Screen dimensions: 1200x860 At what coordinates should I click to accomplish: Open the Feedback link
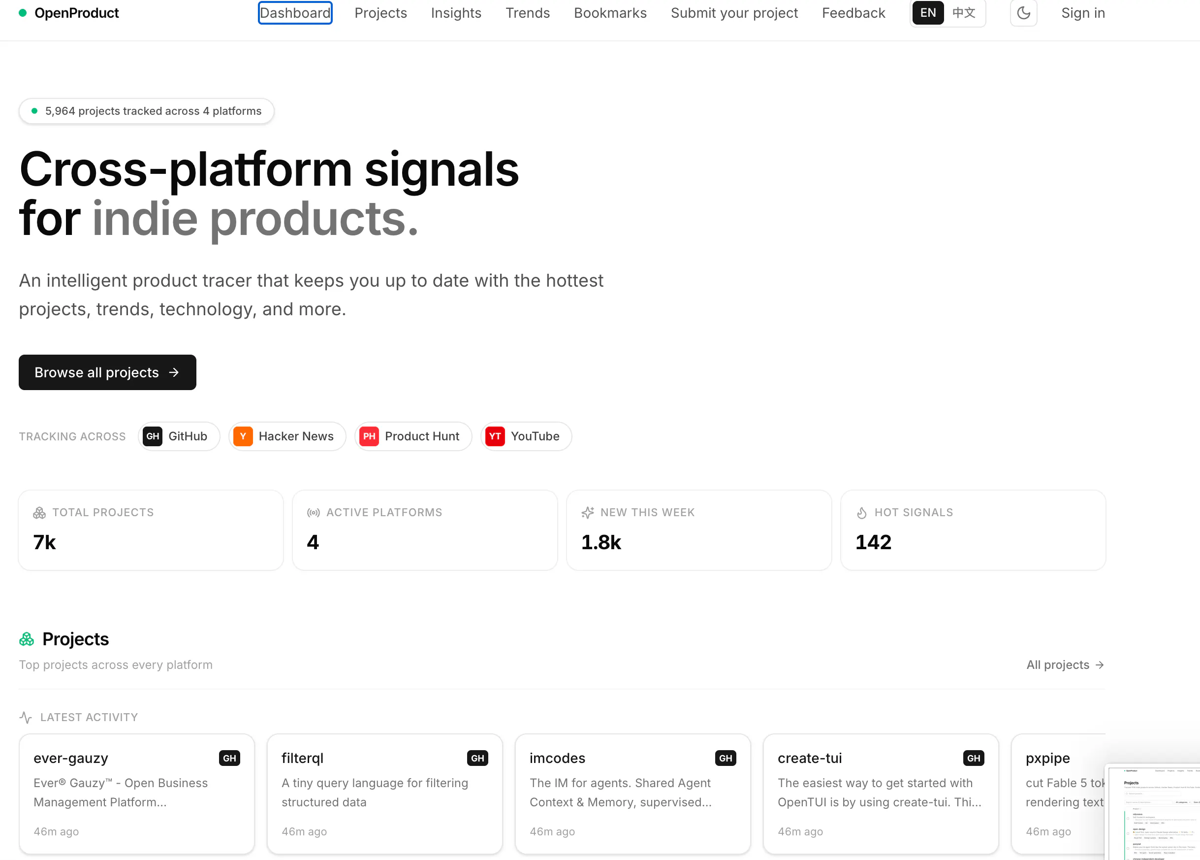click(853, 13)
